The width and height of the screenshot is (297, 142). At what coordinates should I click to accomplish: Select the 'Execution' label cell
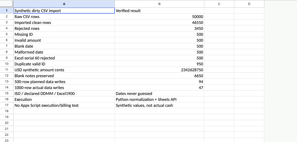[64, 99]
